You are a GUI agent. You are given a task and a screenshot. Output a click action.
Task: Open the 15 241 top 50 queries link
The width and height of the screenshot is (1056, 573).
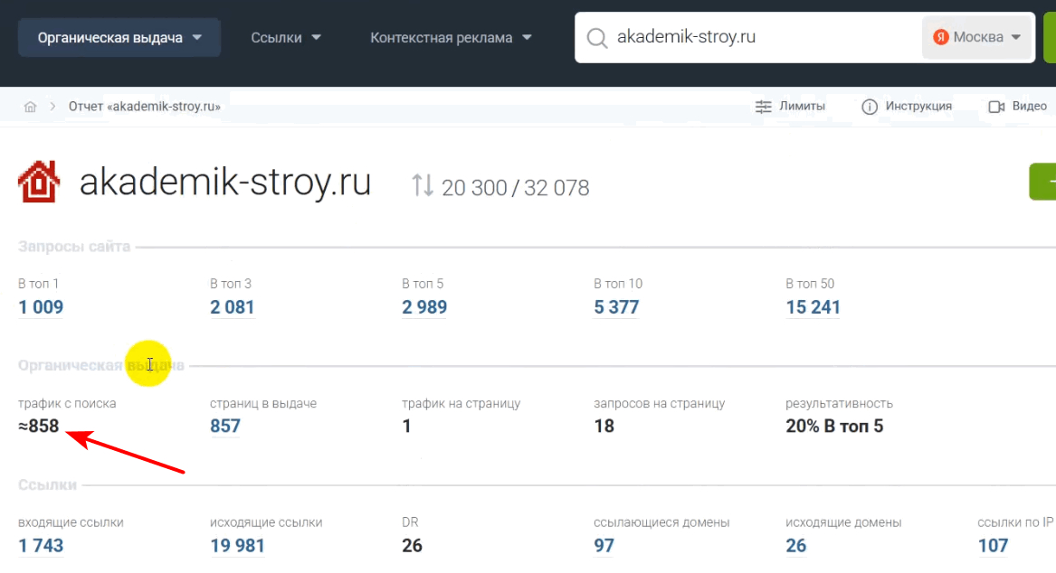coord(813,307)
